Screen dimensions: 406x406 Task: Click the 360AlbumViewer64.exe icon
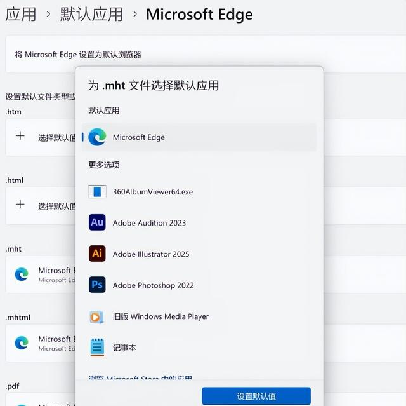pos(97,192)
